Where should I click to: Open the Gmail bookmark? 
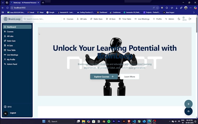click(31, 12)
